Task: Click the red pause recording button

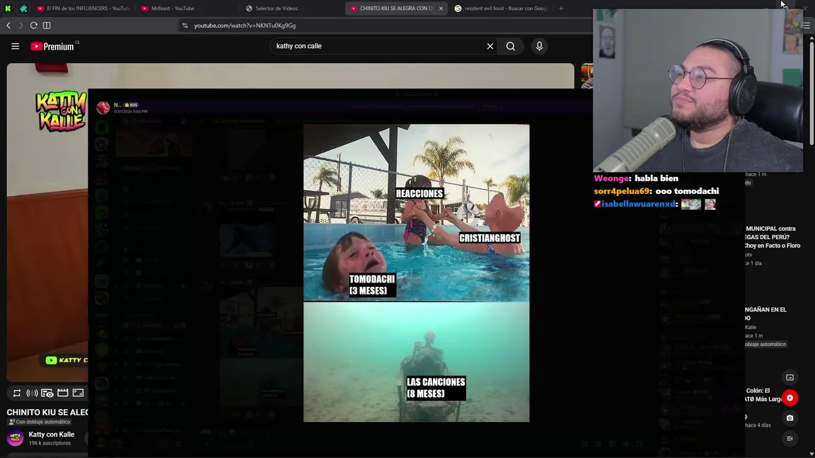Action: tap(790, 398)
